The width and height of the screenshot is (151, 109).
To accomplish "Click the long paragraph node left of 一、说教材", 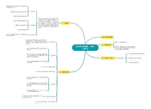I will 48,23.
